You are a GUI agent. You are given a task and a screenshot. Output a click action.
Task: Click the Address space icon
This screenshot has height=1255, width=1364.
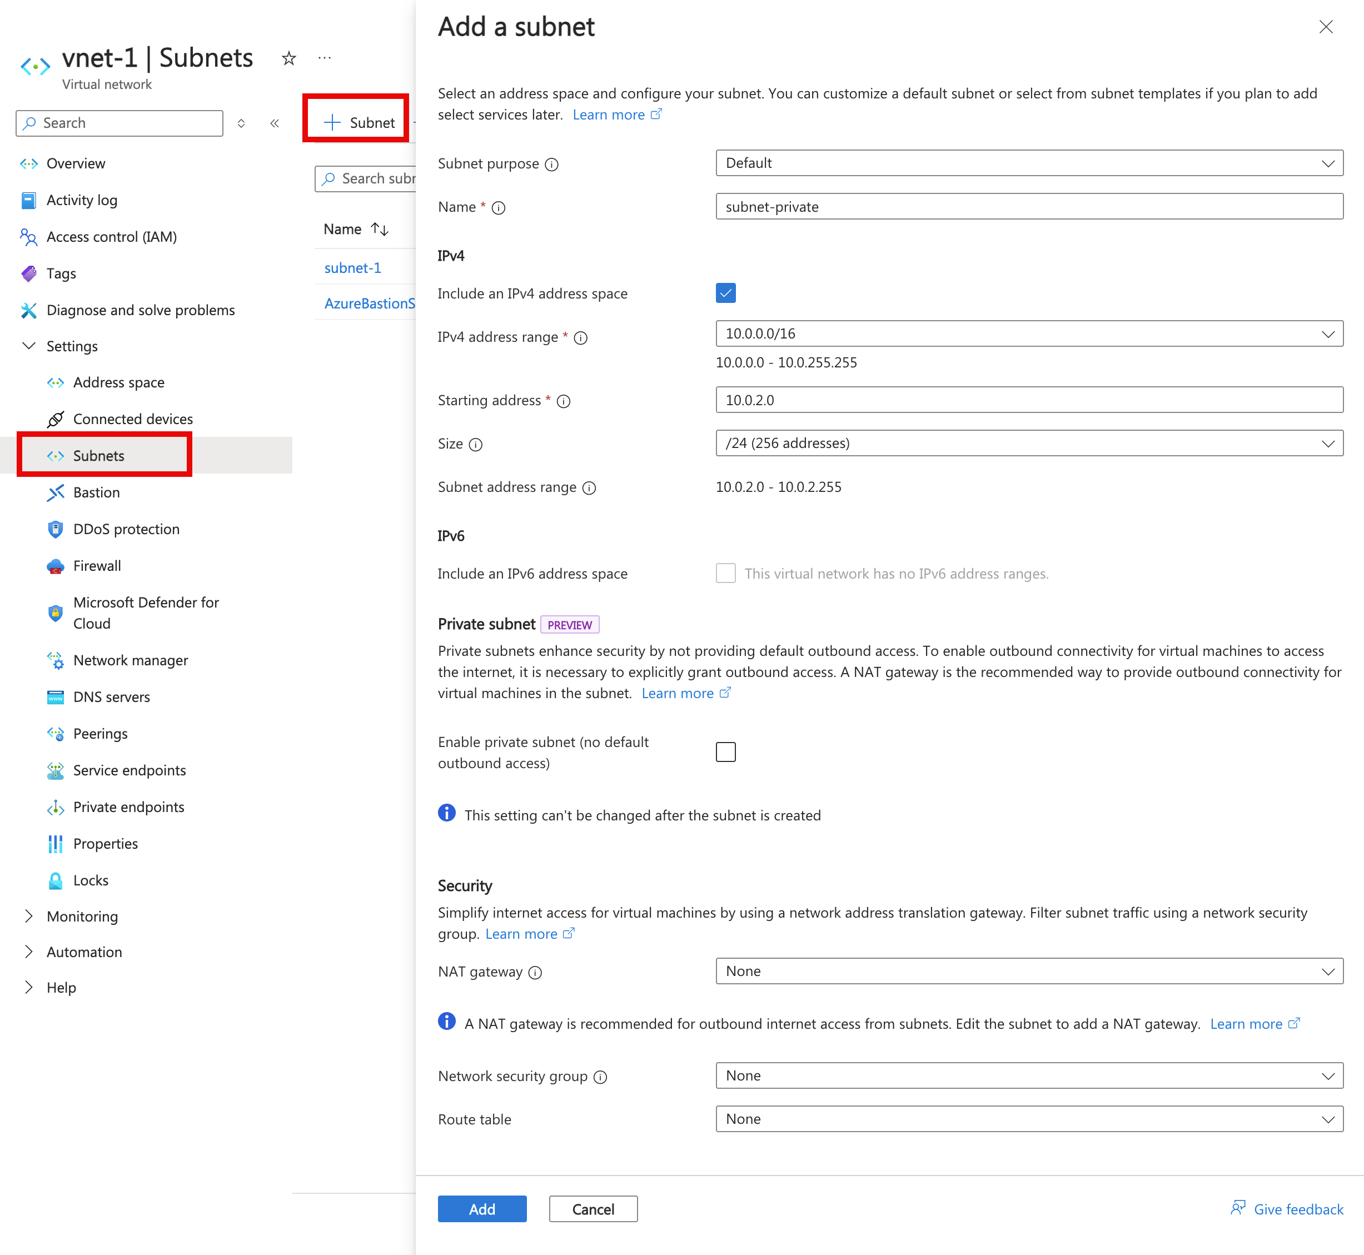[x=54, y=383]
